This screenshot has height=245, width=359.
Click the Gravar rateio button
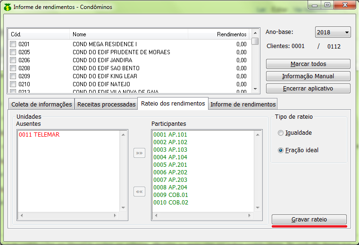(309, 220)
